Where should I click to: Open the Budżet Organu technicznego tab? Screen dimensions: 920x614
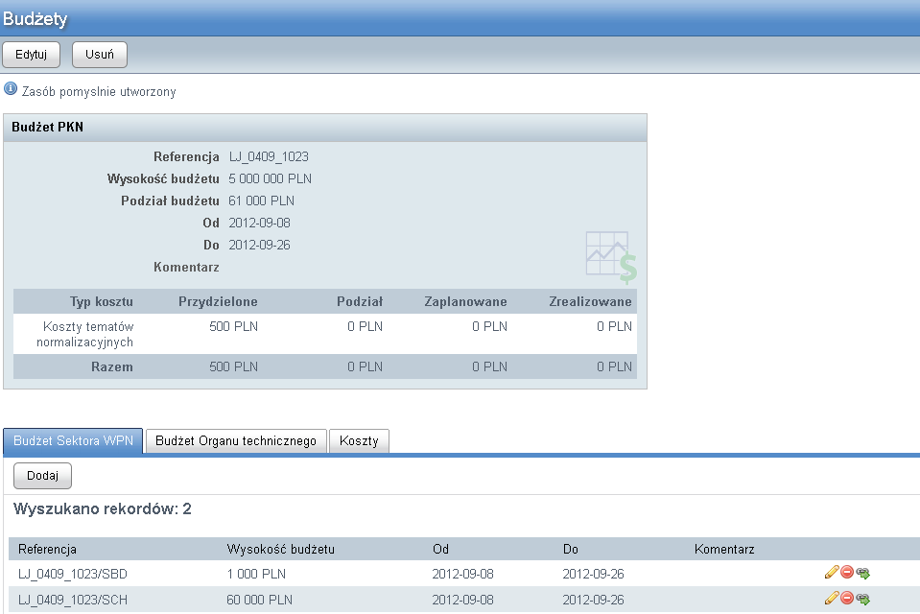(236, 441)
